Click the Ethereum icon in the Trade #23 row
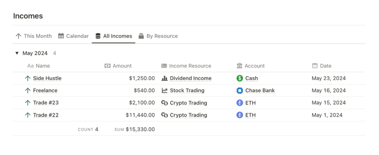379x155 pixels. (239, 103)
